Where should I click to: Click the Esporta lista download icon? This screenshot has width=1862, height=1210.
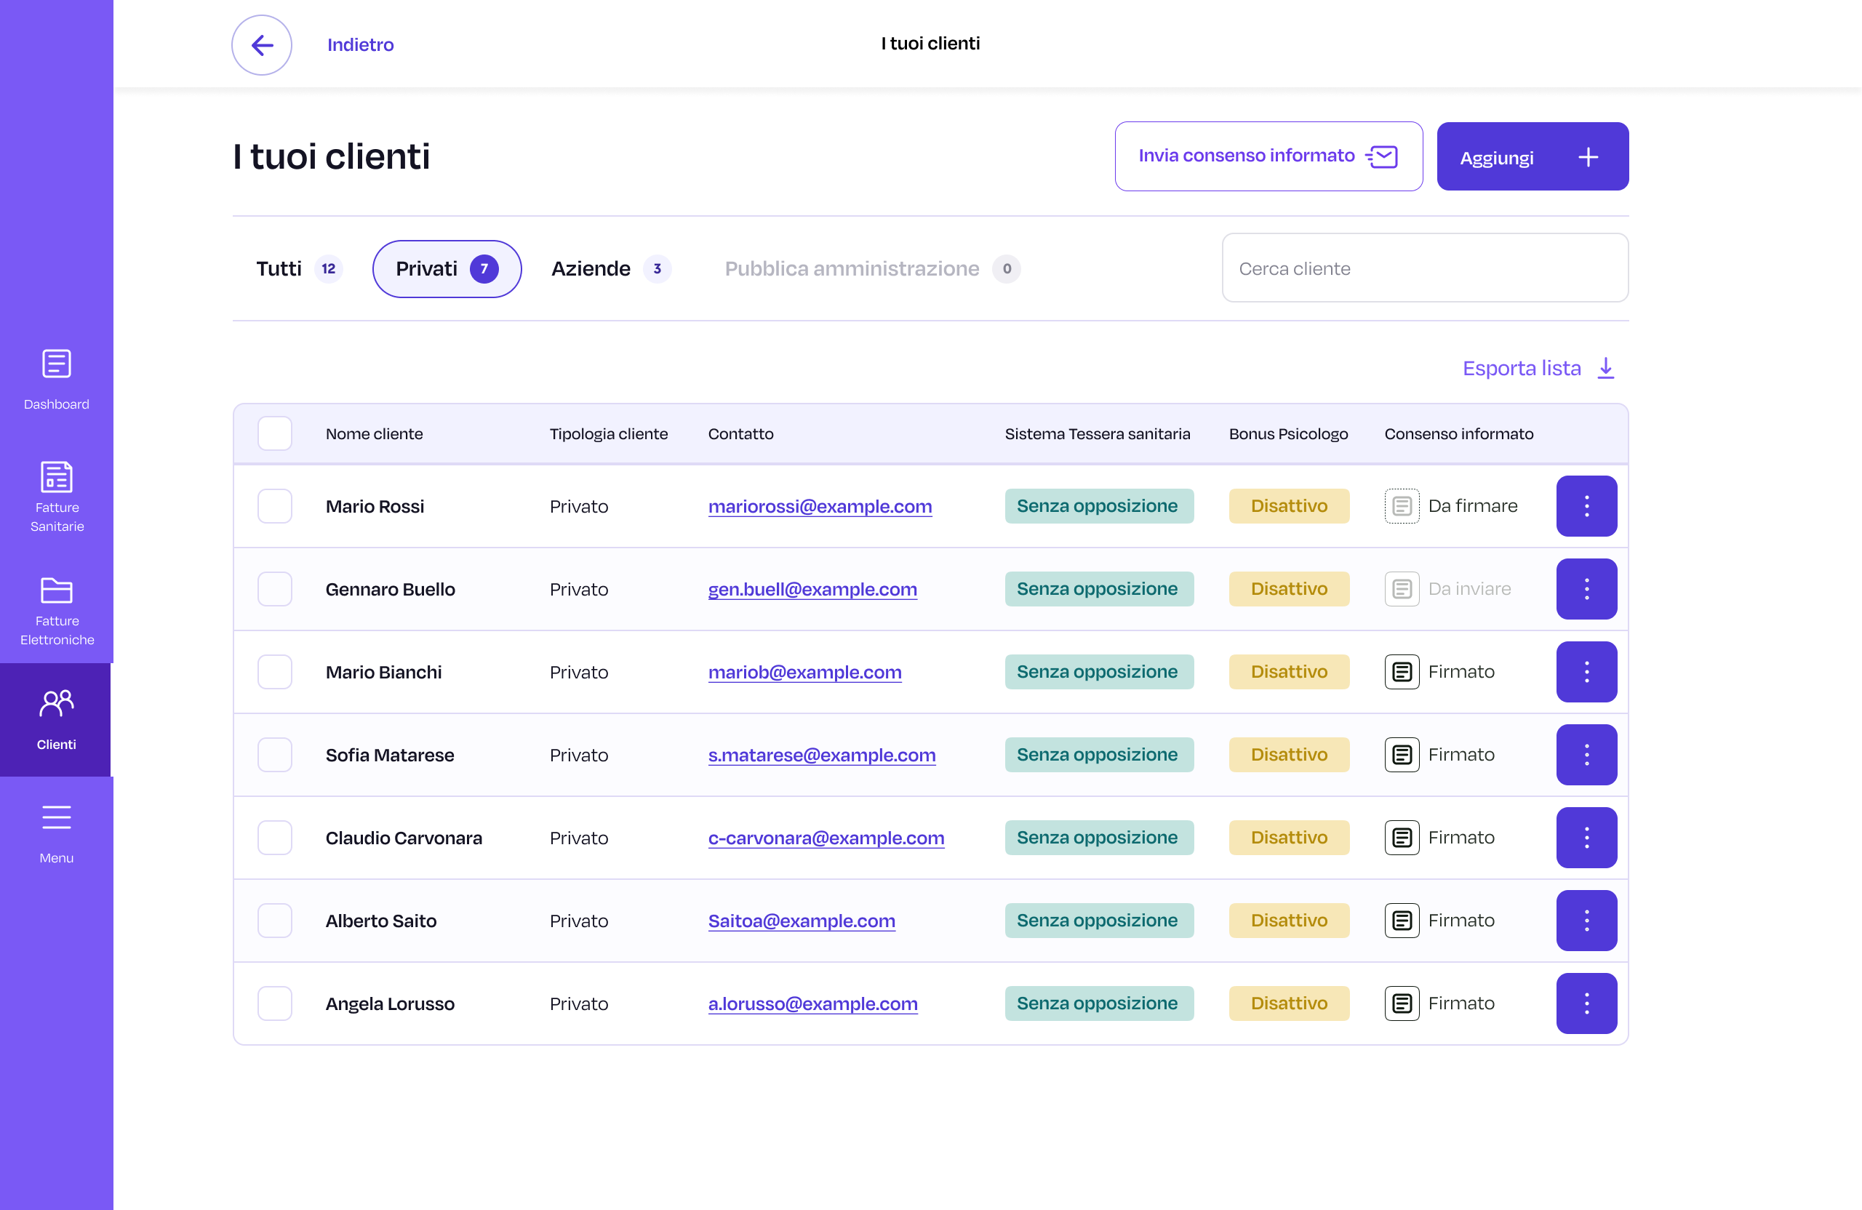tap(1605, 368)
